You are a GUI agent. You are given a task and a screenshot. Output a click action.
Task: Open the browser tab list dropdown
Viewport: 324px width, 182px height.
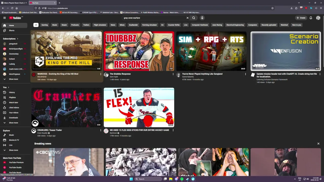[299, 3]
